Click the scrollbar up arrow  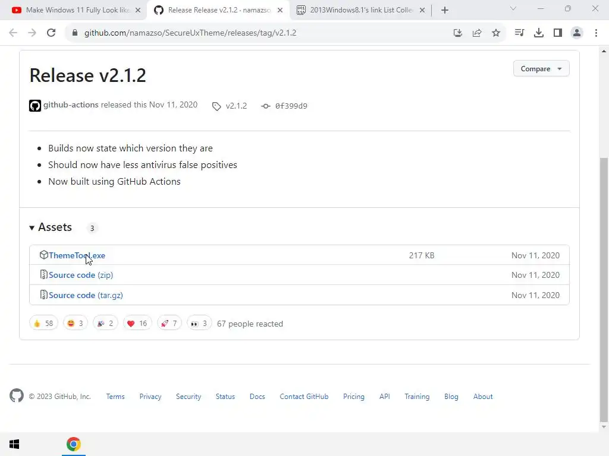[604, 51]
